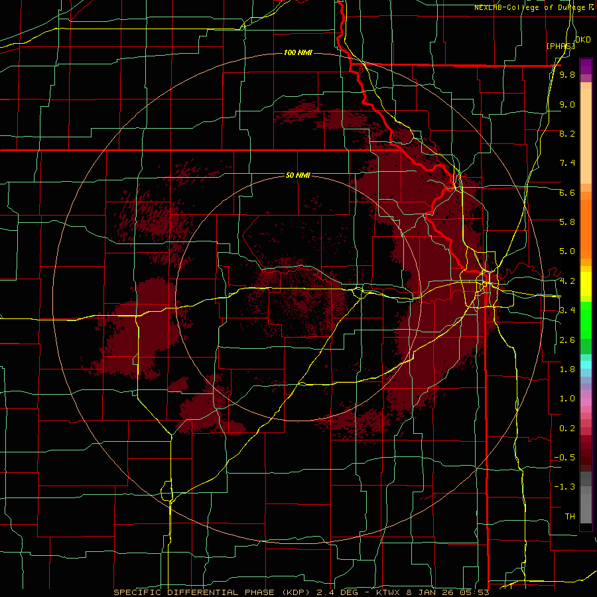Click the 100 NMI range ring label
The image size is (597, 597).
coord(298,52)
